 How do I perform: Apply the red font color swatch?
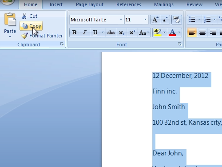172,33
